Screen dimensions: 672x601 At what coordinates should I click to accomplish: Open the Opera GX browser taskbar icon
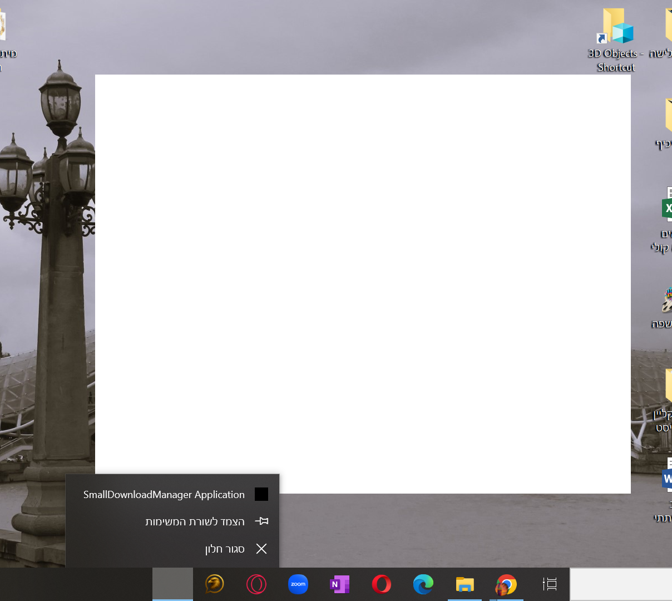click(x=256, y=584)
